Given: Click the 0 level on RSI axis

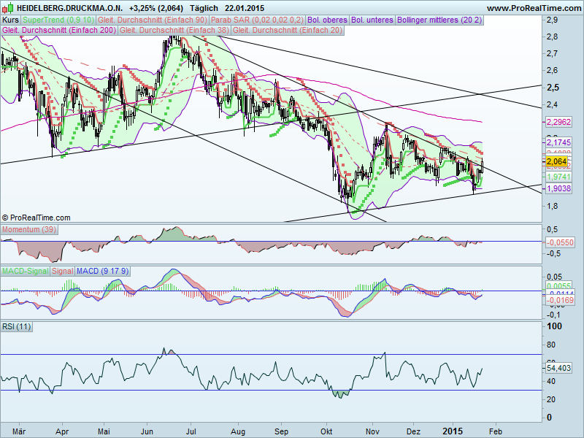Looking at the screenshot, I should (x=549, y=418).
